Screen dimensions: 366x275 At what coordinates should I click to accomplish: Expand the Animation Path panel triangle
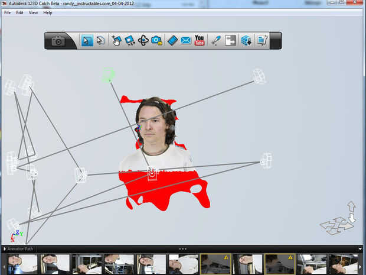pyautogui.click(x=5, y=249)
